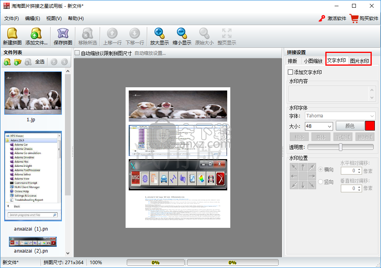The height and width of the screenshot is (268, 381).
Task: Open 自动缩放设置... link
Action: click(x=150, y=53)
